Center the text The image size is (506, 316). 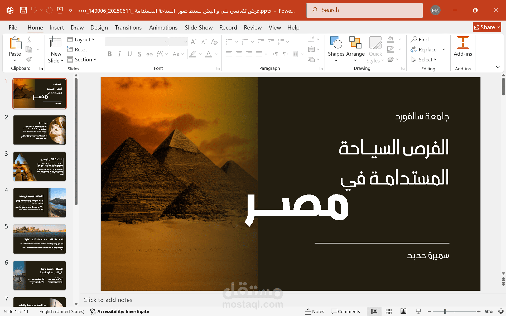click(239, 54)
